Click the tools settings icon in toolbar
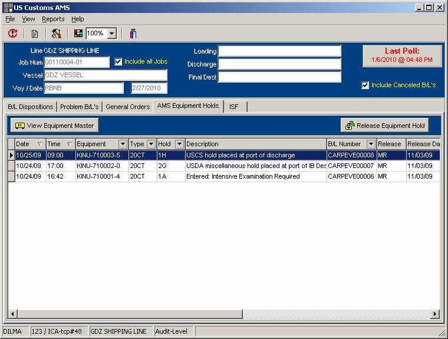The image size is (448, 339). (56, 34)
